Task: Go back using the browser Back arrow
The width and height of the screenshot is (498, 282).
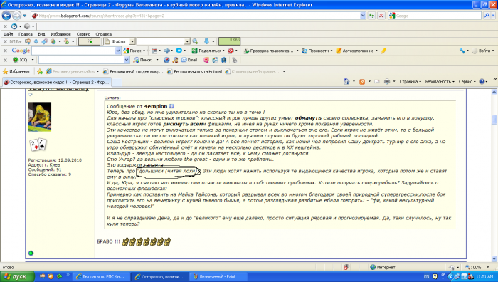Action: coord(6,15)
